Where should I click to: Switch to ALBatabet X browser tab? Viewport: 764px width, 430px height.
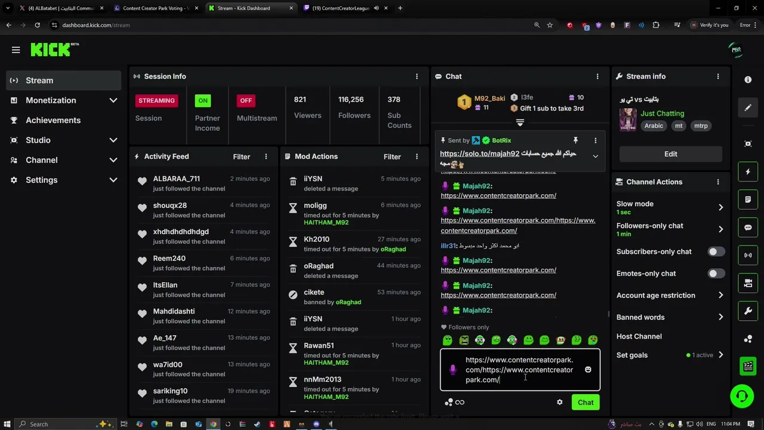(x=61, y=8)
